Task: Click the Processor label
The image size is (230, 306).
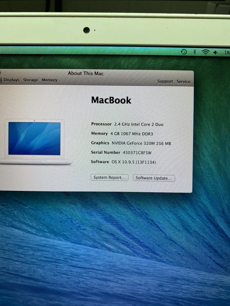Action: point(101,124)
